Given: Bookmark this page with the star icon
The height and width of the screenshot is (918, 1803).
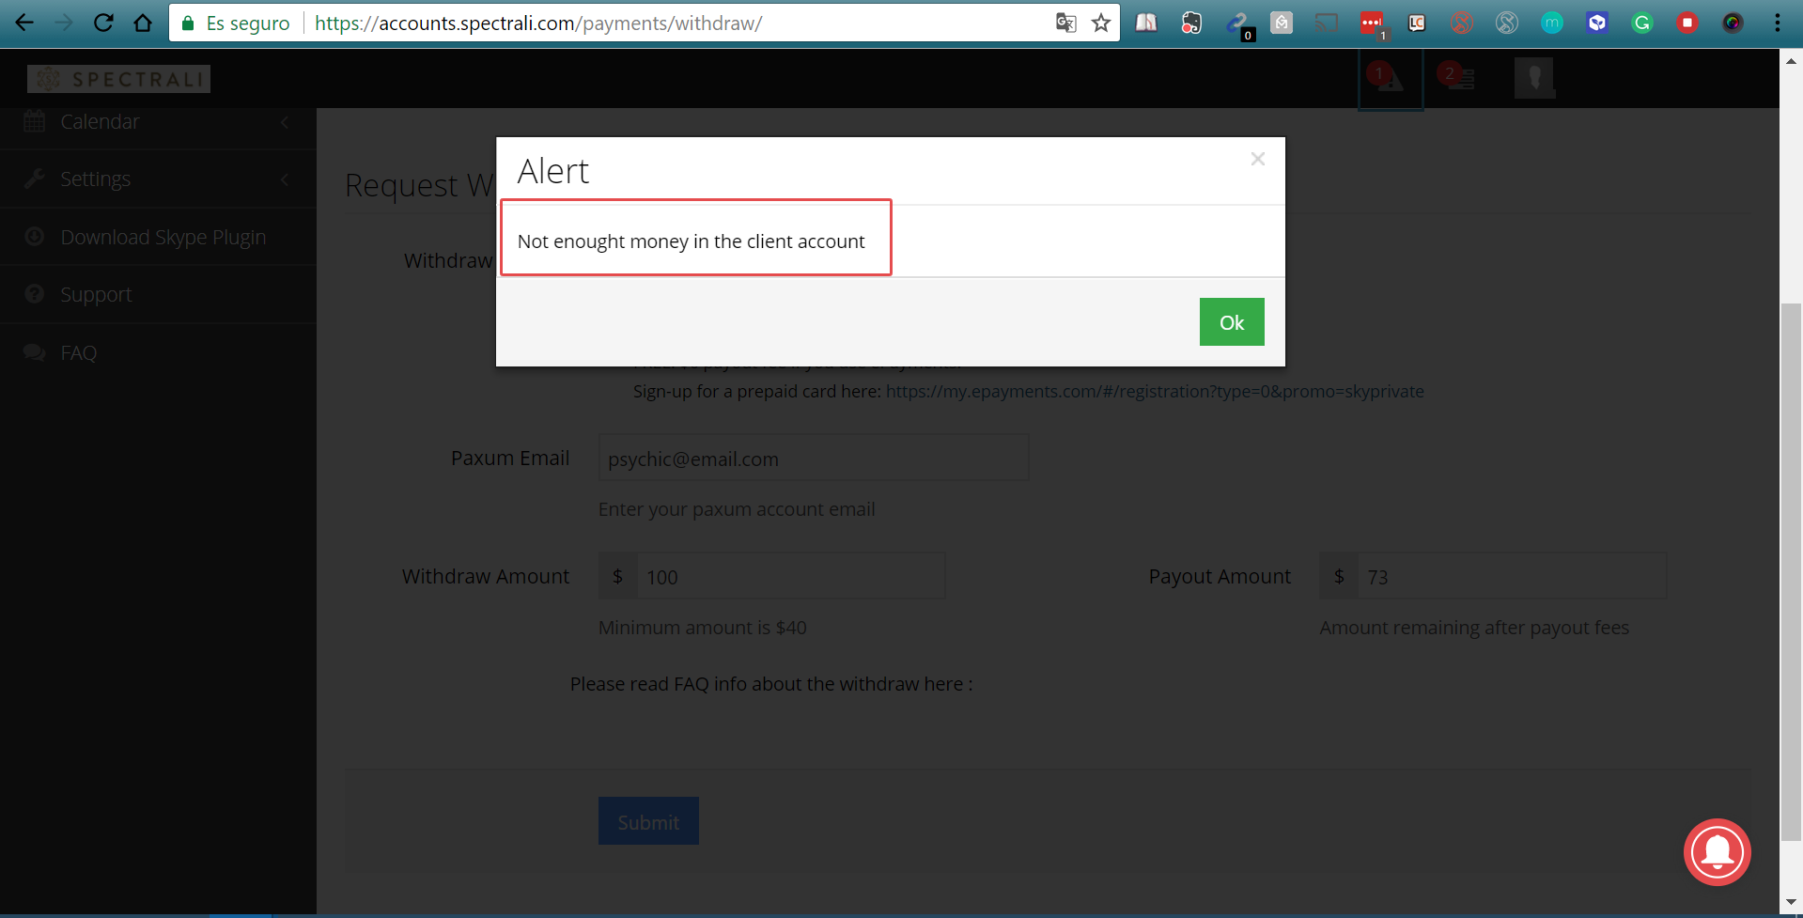Looking at the screenshot, I should click(x=1101, y=23).
